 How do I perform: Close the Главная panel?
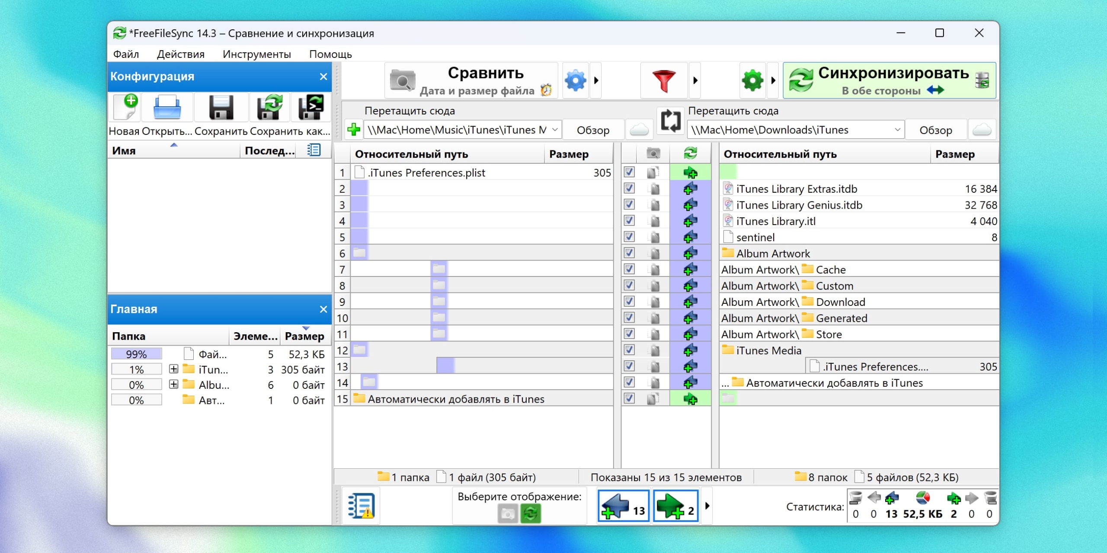(x=323, y=309)
